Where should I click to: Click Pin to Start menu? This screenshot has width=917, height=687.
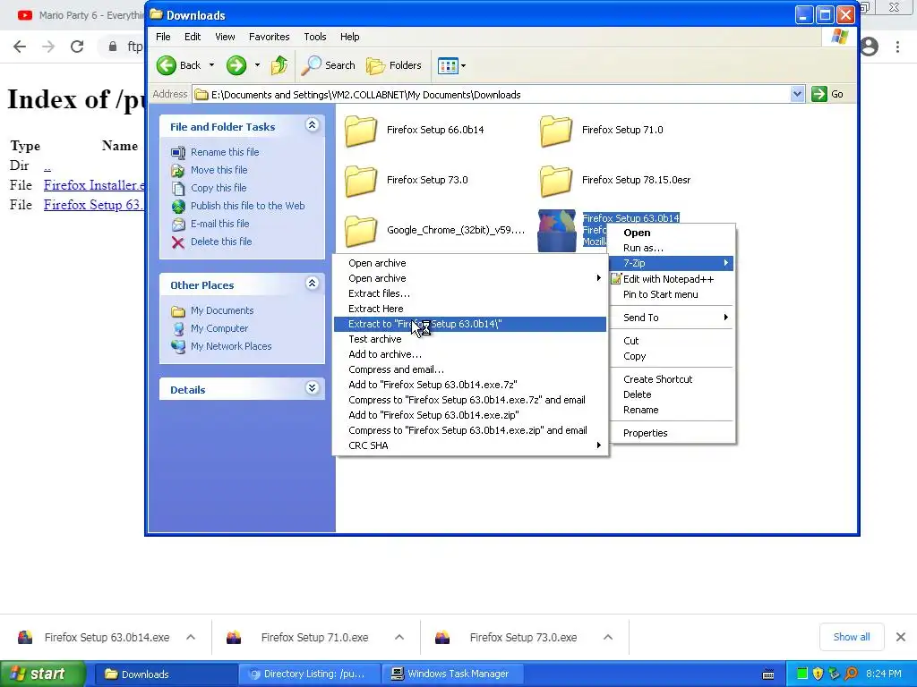(672, 294)
